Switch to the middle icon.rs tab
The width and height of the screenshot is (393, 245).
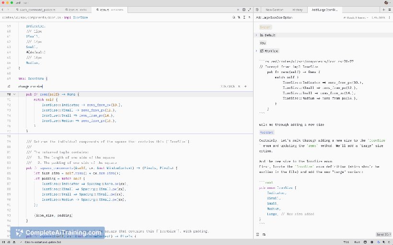pyautogui.click(x=76, y=10)
